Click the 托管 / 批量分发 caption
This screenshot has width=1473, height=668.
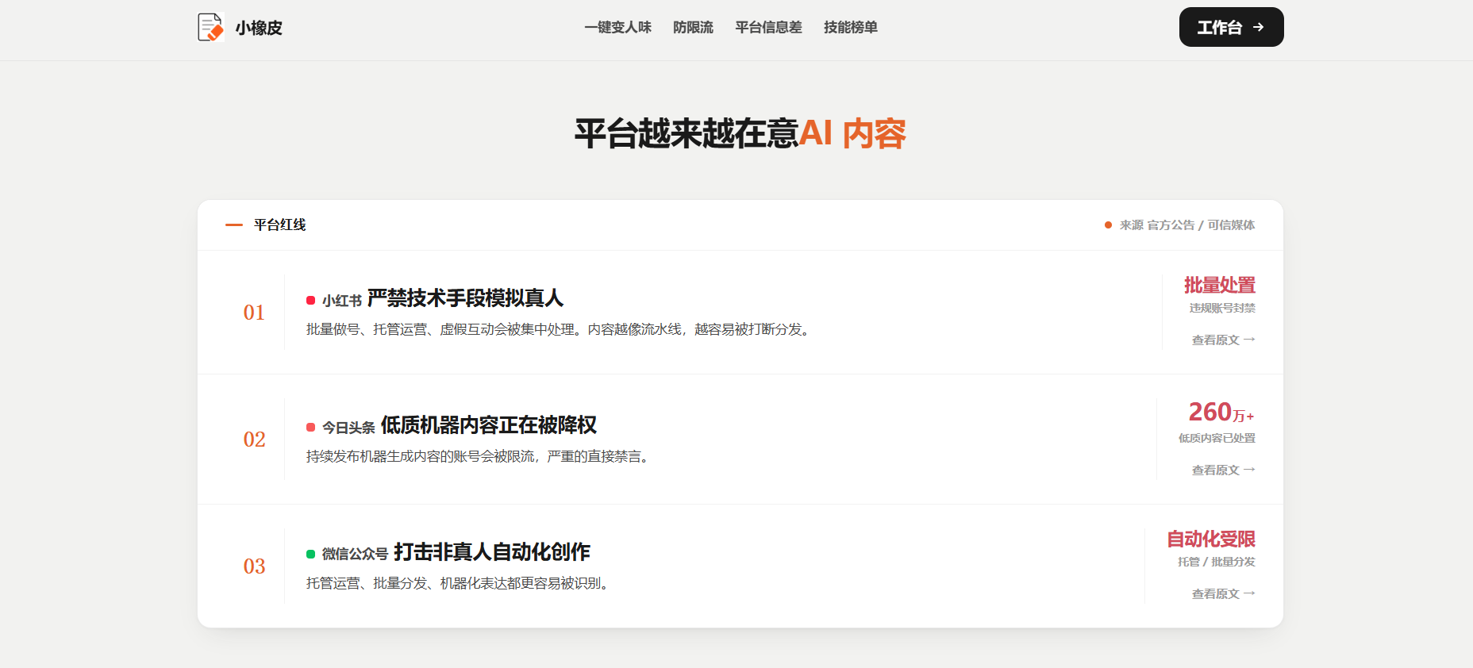[x=1217, y=562]
